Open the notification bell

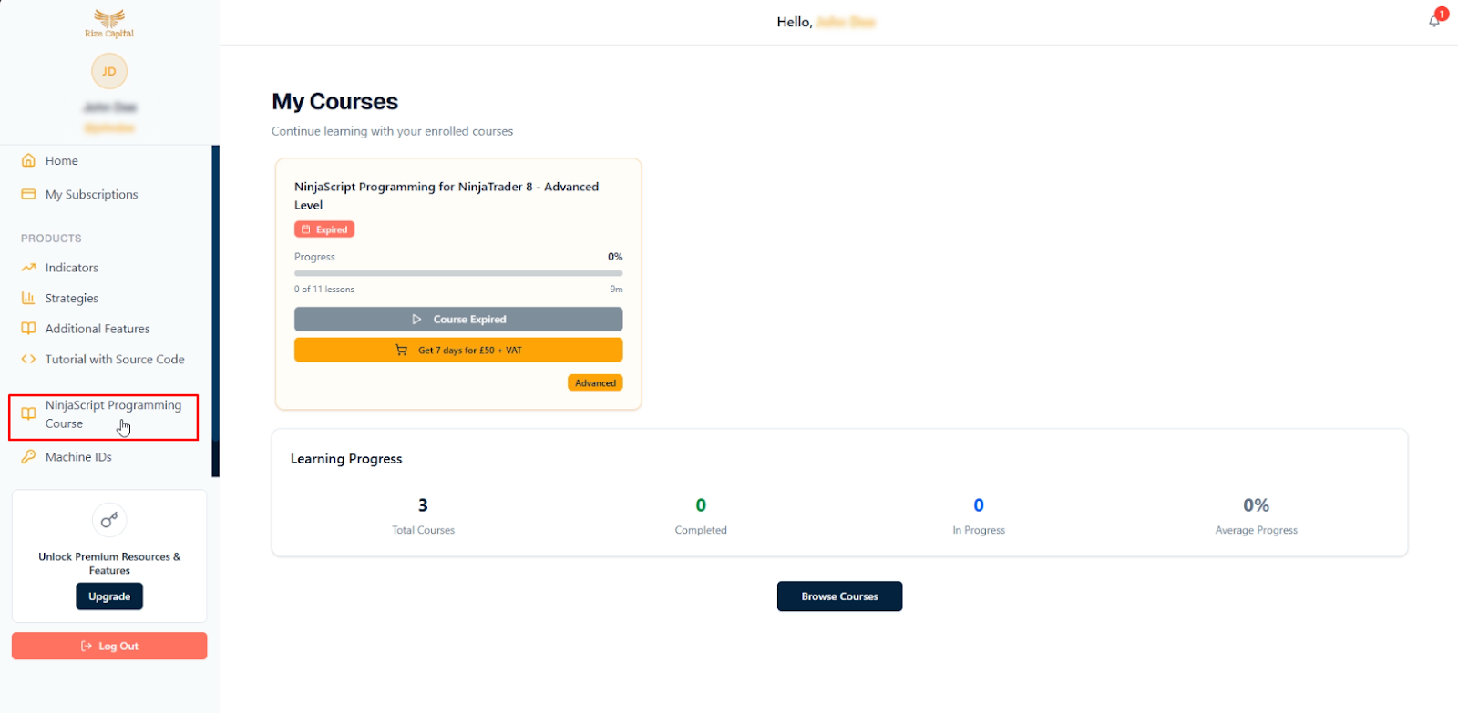[1434, 21]
